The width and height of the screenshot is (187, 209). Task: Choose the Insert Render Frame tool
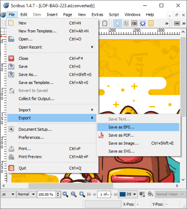click(x=143, y=23)
